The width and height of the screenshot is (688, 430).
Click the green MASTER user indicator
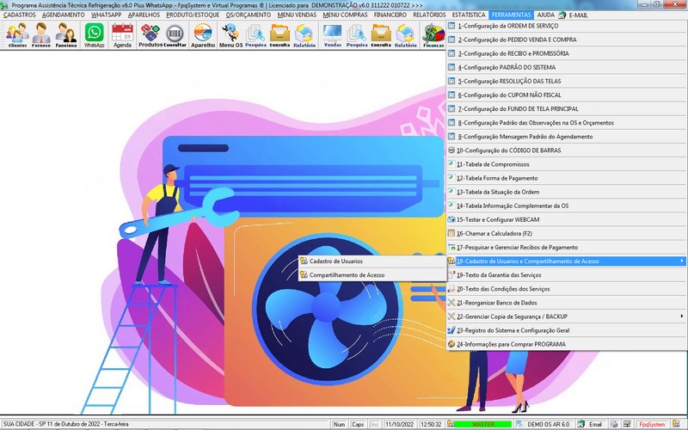(x=483, y=424)
